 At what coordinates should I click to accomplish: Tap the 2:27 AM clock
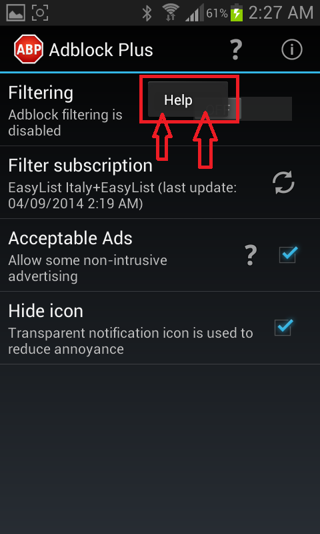(281, 13)
